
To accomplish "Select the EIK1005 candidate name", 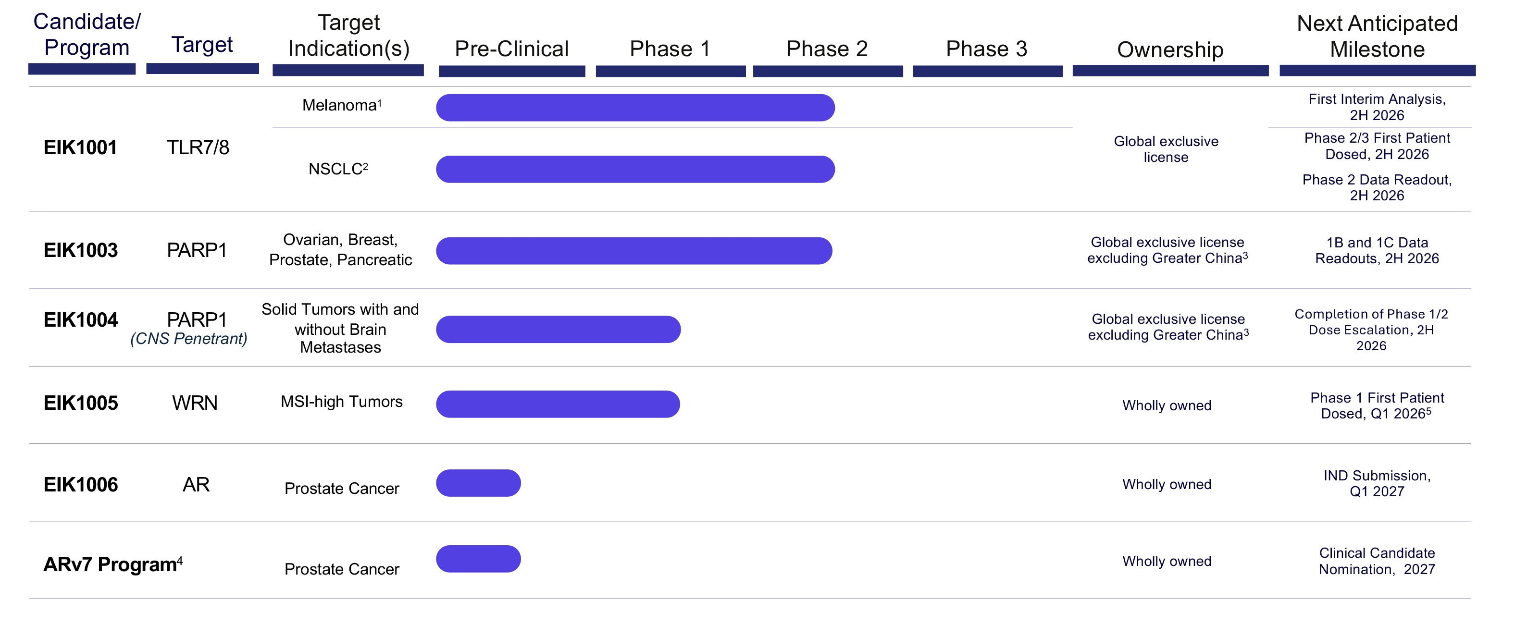I will [81, 404].
